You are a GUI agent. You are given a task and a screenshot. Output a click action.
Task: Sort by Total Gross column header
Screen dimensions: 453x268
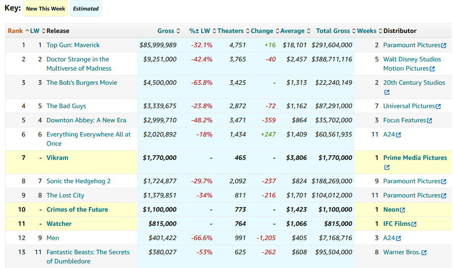[336, 31]
